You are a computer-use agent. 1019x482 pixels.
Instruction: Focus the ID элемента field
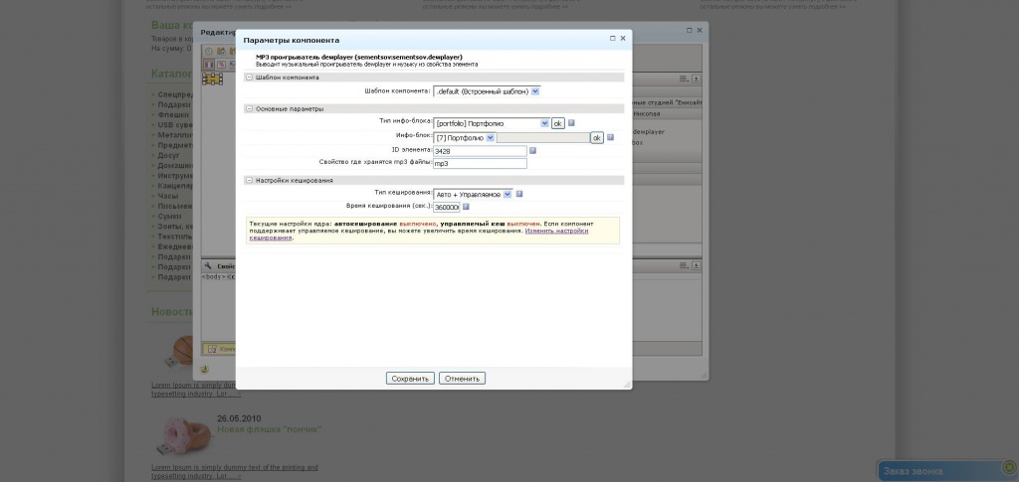(x=480, y=151)
